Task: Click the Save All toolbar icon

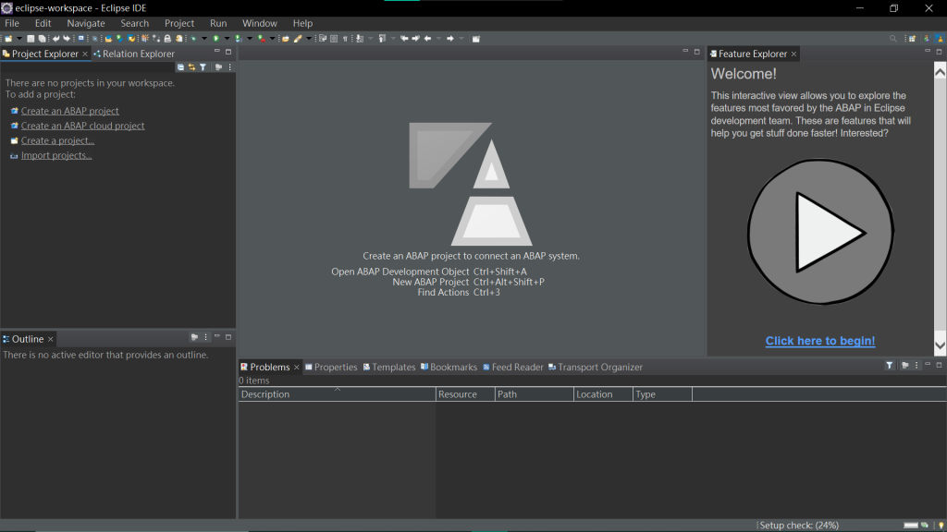Action: coord(42,39)
